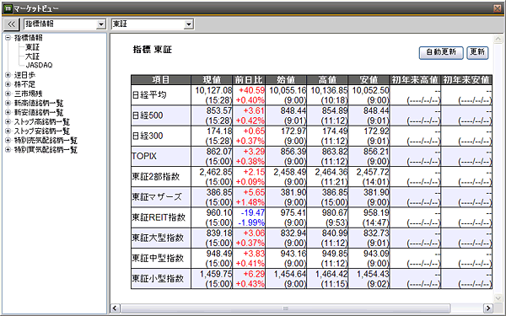Click the 更新 refresh button
Screen dimensions: 506x316
point(477,52)
